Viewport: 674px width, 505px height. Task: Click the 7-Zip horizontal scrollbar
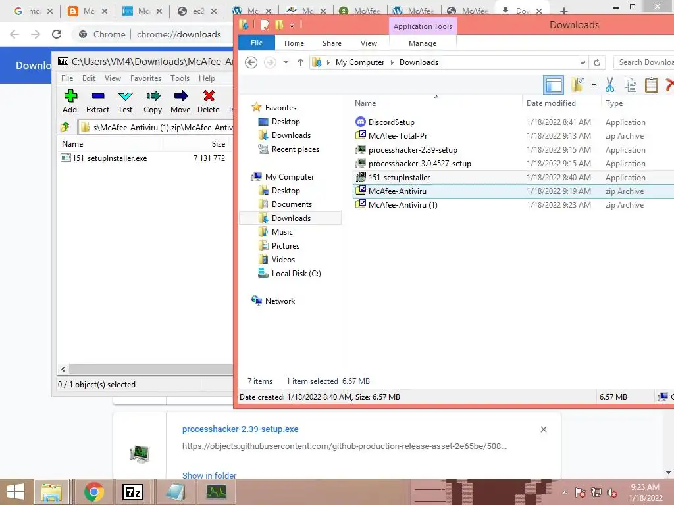click(x=151, y=370)
